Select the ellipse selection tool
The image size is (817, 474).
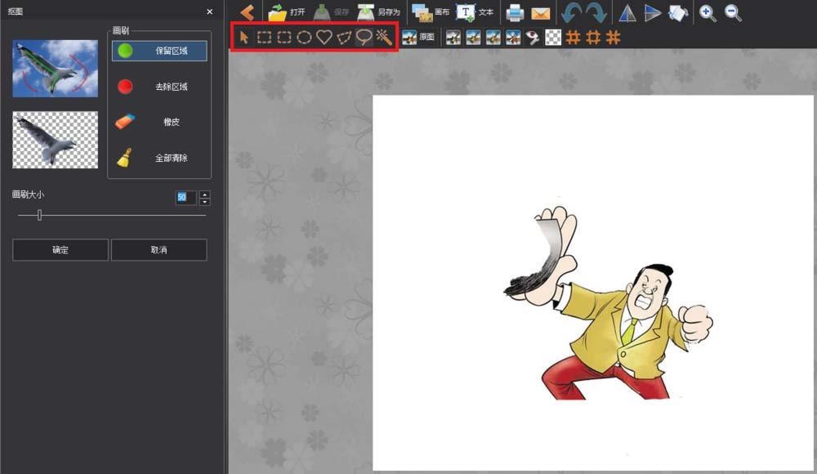[304, 37]
